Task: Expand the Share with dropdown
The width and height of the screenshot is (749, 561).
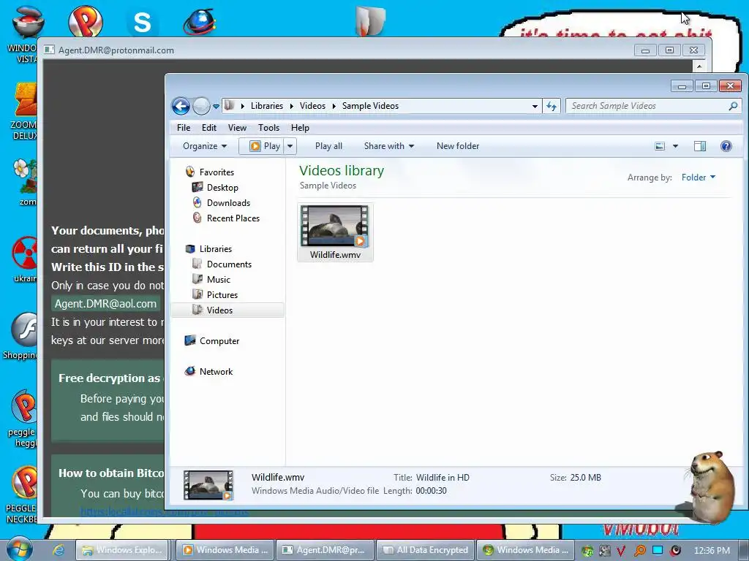Action: 389,146
